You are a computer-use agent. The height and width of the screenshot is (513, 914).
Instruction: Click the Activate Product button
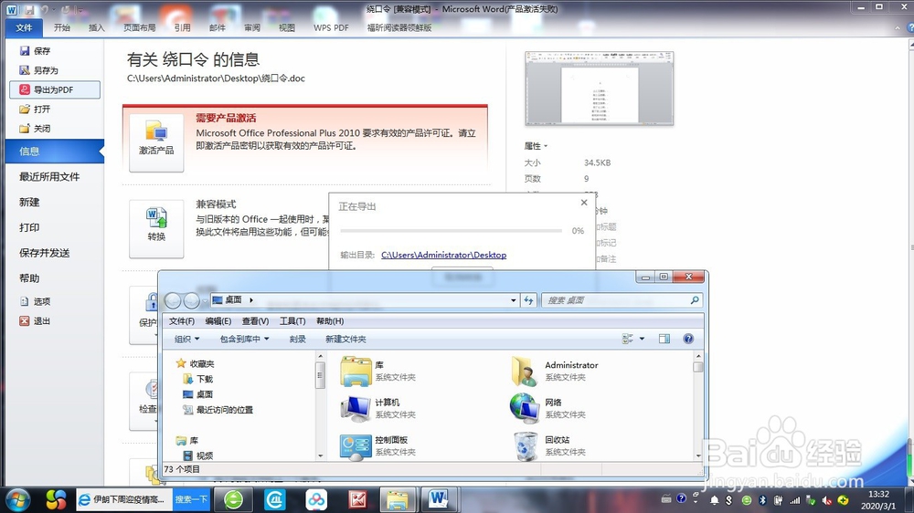click(x=156, y=142)
